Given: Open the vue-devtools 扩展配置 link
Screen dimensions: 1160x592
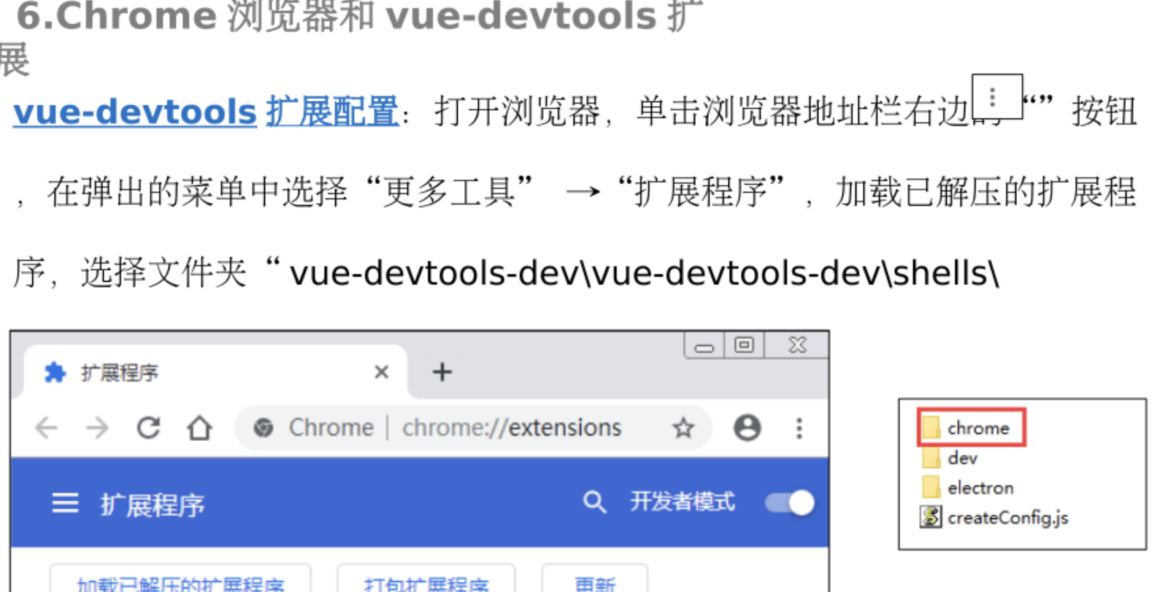Looking at the screenshot, I should pos(206,112).
